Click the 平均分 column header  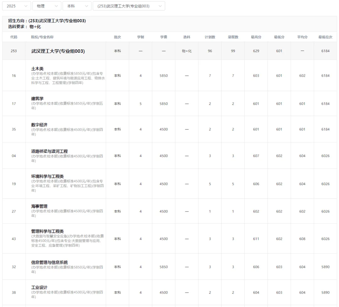(303, 37)
